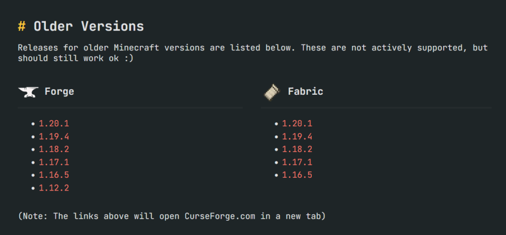This screenshot has height=235, width=506.
Task: Click the "Older Versions" heading text
Action: coord(88,26)
